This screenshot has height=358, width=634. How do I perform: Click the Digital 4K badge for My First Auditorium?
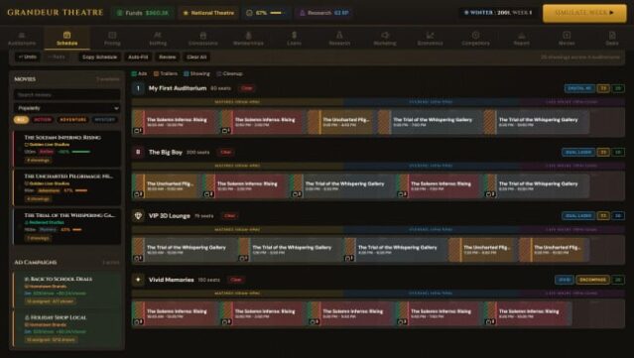tap(579, 88)
